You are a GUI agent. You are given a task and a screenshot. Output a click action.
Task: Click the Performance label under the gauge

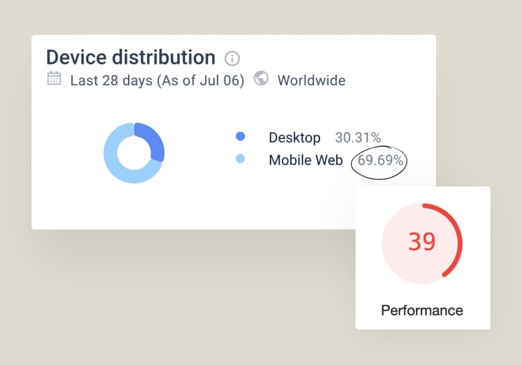[x=422, y=310]
